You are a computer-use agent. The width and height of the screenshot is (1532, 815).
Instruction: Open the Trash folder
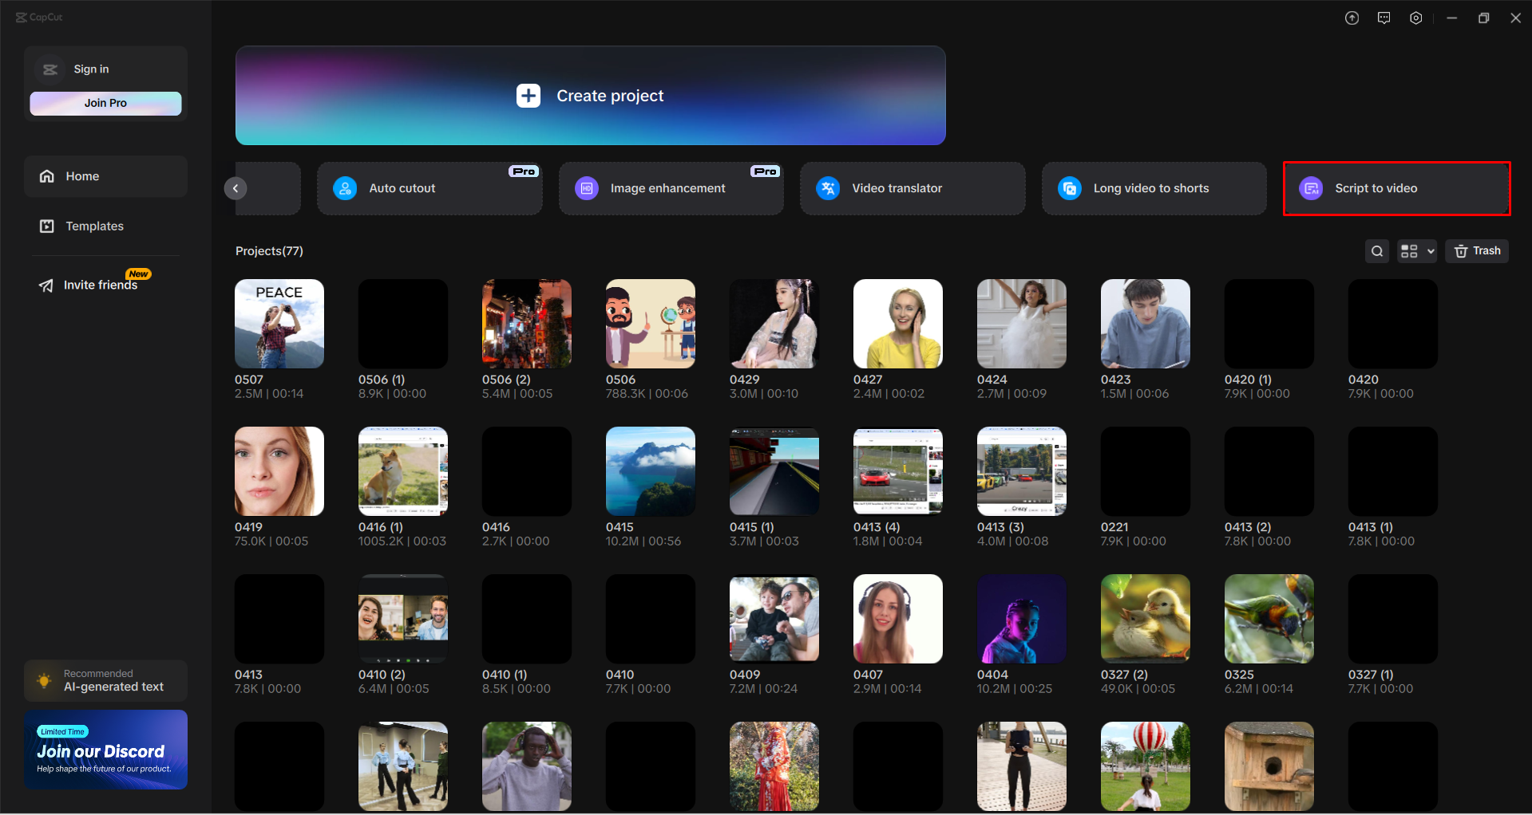tap(1476, 250)
